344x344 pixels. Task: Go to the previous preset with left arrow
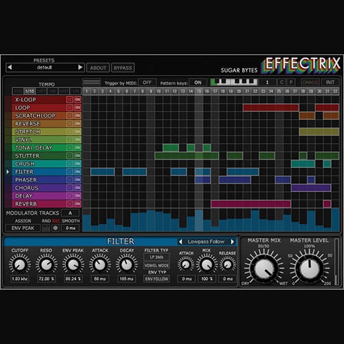pos(10,67)
